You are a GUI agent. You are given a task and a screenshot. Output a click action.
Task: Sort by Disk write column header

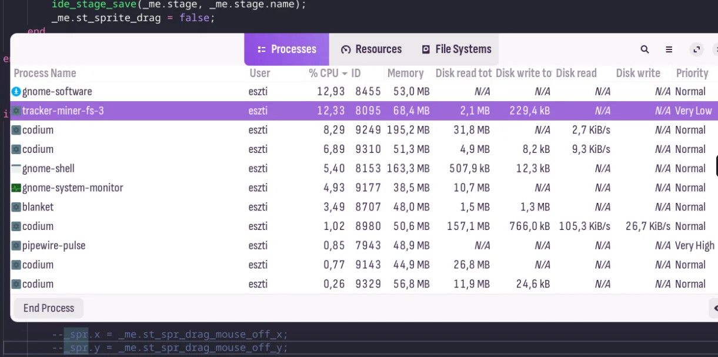638,73
